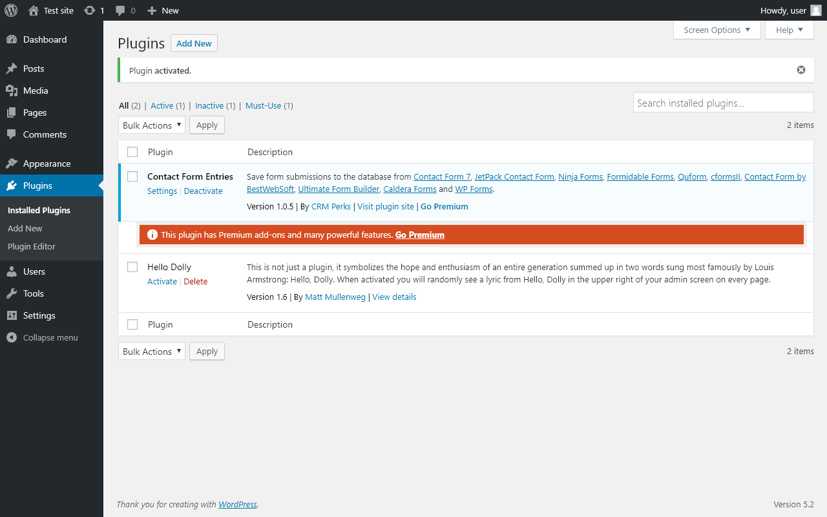Open the comments bubble in admin bar
The height and width of the screenshot is (517, 827).
(x=120, y=10)
